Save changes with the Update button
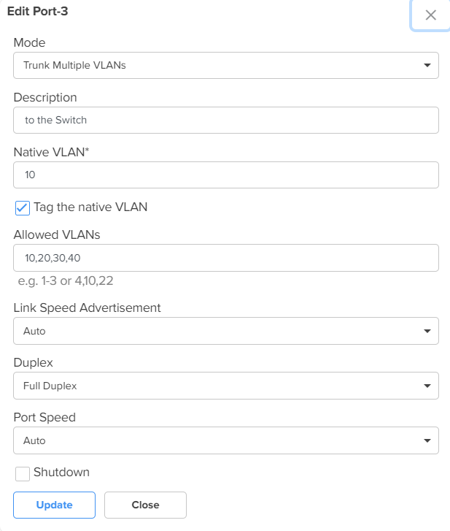 (55, 505)
